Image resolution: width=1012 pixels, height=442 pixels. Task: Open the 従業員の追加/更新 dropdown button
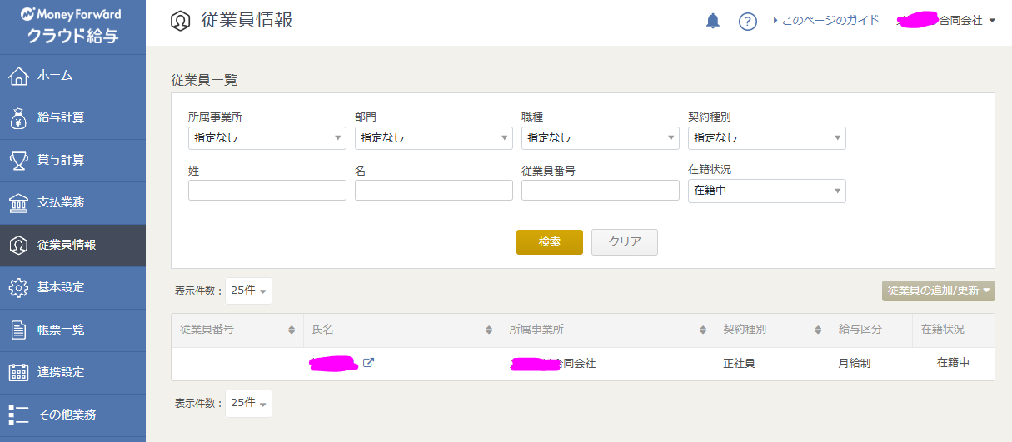click(938, 291)
